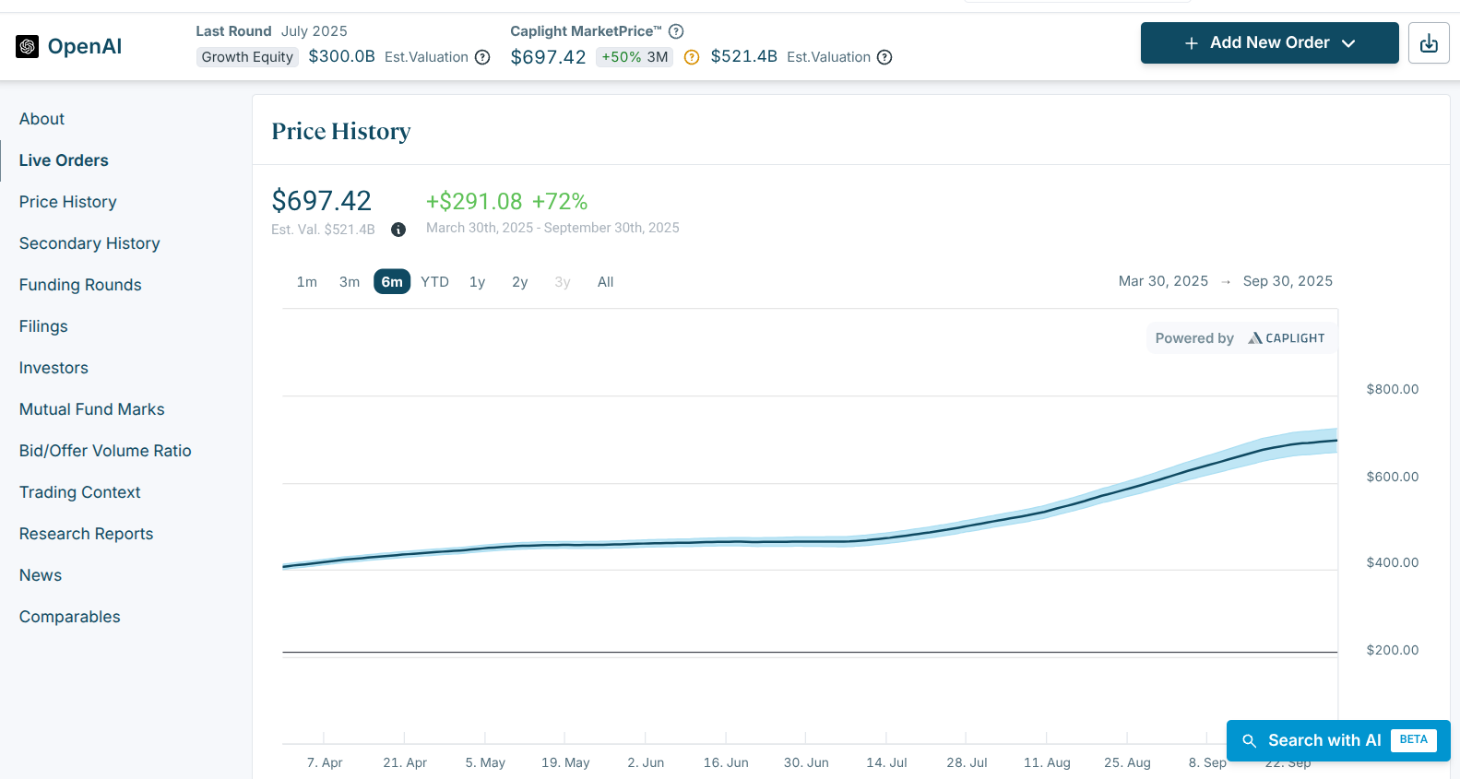This screenshot has width=1460, height=779.
Task: Select the 2y time range
Action: [520, 282]
